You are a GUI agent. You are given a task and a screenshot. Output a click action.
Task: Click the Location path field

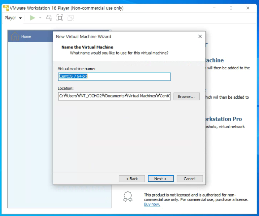pyautogui.click(x=114, y=96)
